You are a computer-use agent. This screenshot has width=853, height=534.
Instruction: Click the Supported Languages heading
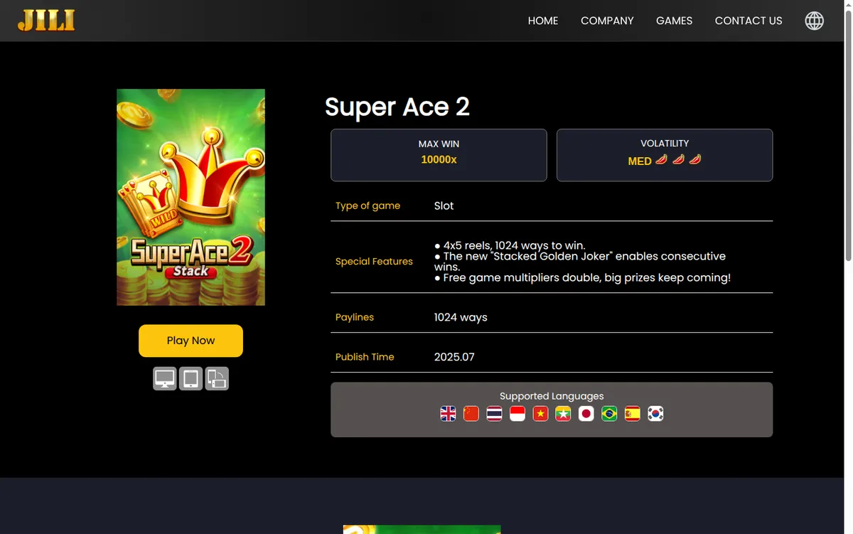click(552, 396)
